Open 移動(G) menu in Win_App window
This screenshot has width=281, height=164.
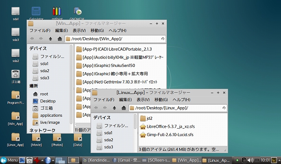pos(97,31)
